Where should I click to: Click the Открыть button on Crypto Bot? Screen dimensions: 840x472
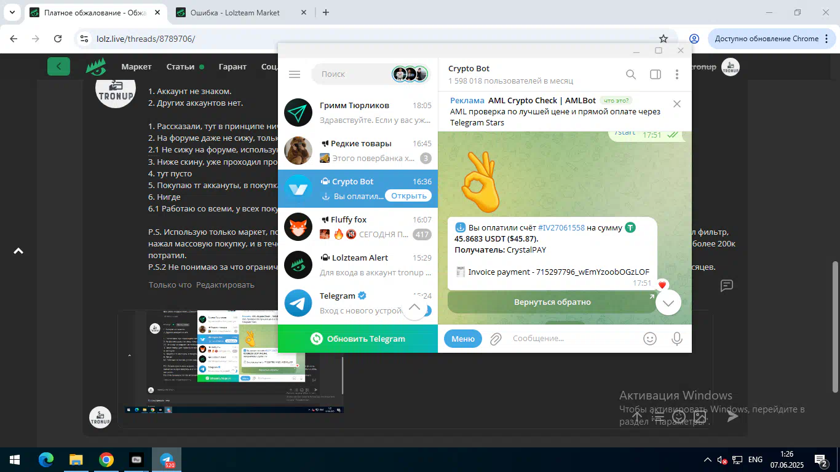coord(409,196)
